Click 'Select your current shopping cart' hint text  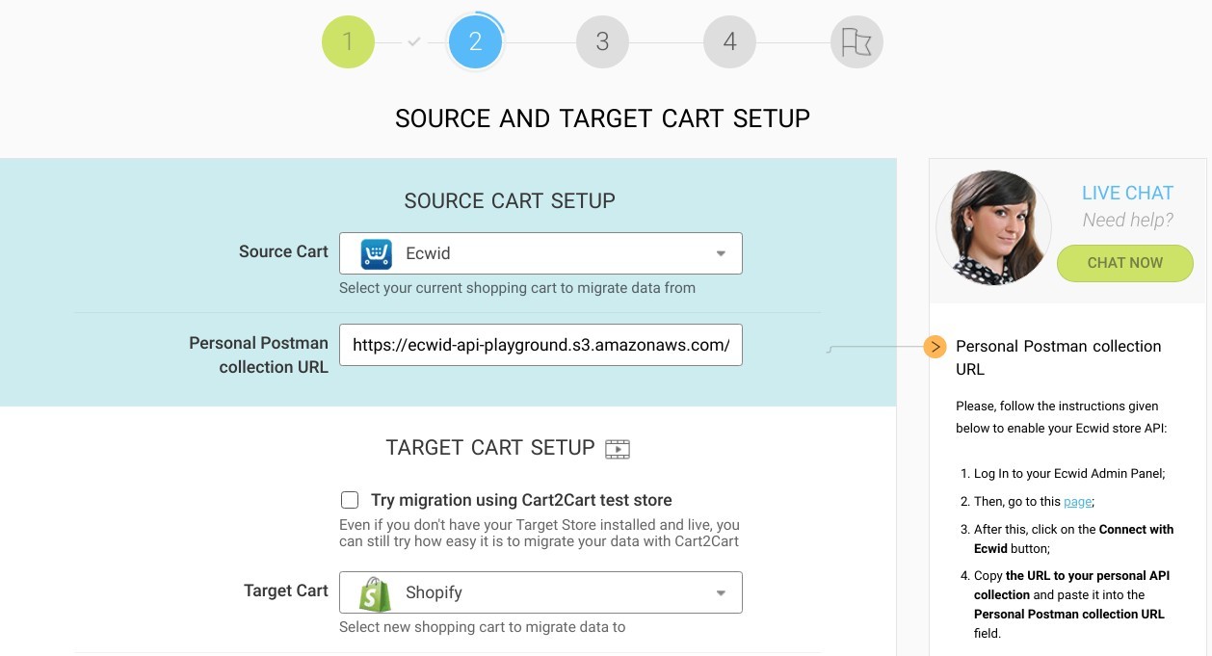517,288
